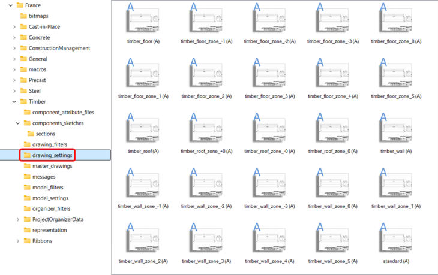This screenshot has height=275, width=438.
Task: Open the bitmaps folder in tree
Action: pyautogui.click(x=35, y=16)
